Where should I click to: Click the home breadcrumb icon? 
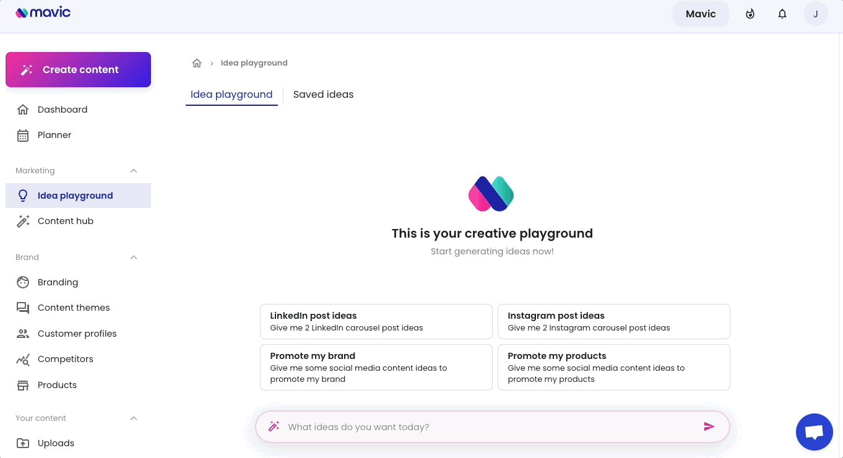(197, 63)
